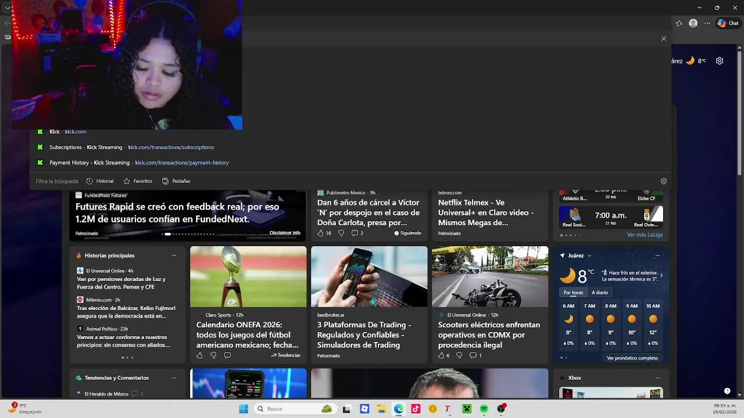Switch to Microsoft Edge on taskbar

pos(399,409)
